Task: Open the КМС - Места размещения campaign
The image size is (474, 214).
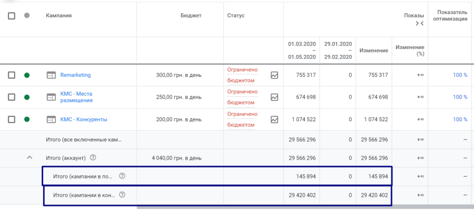Action: click(x=76, y=97)
